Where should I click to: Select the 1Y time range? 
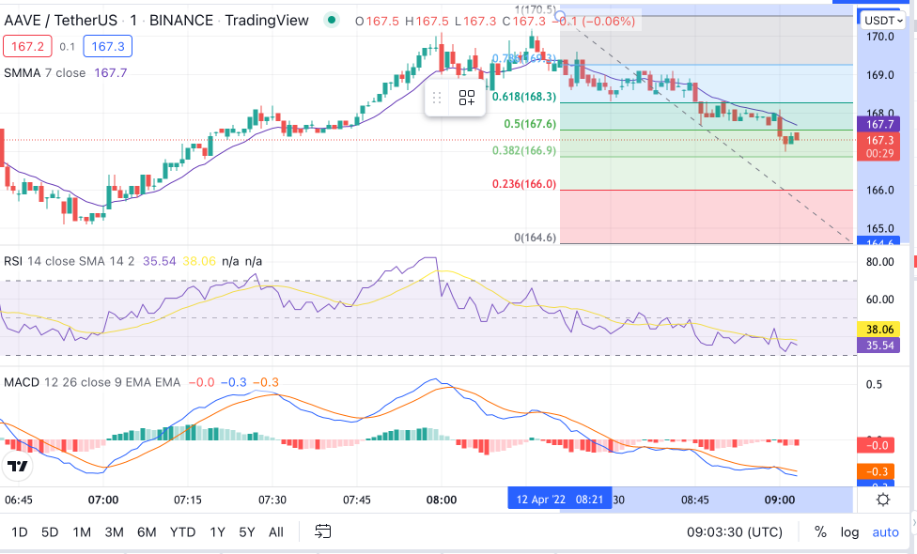(218, 531)
